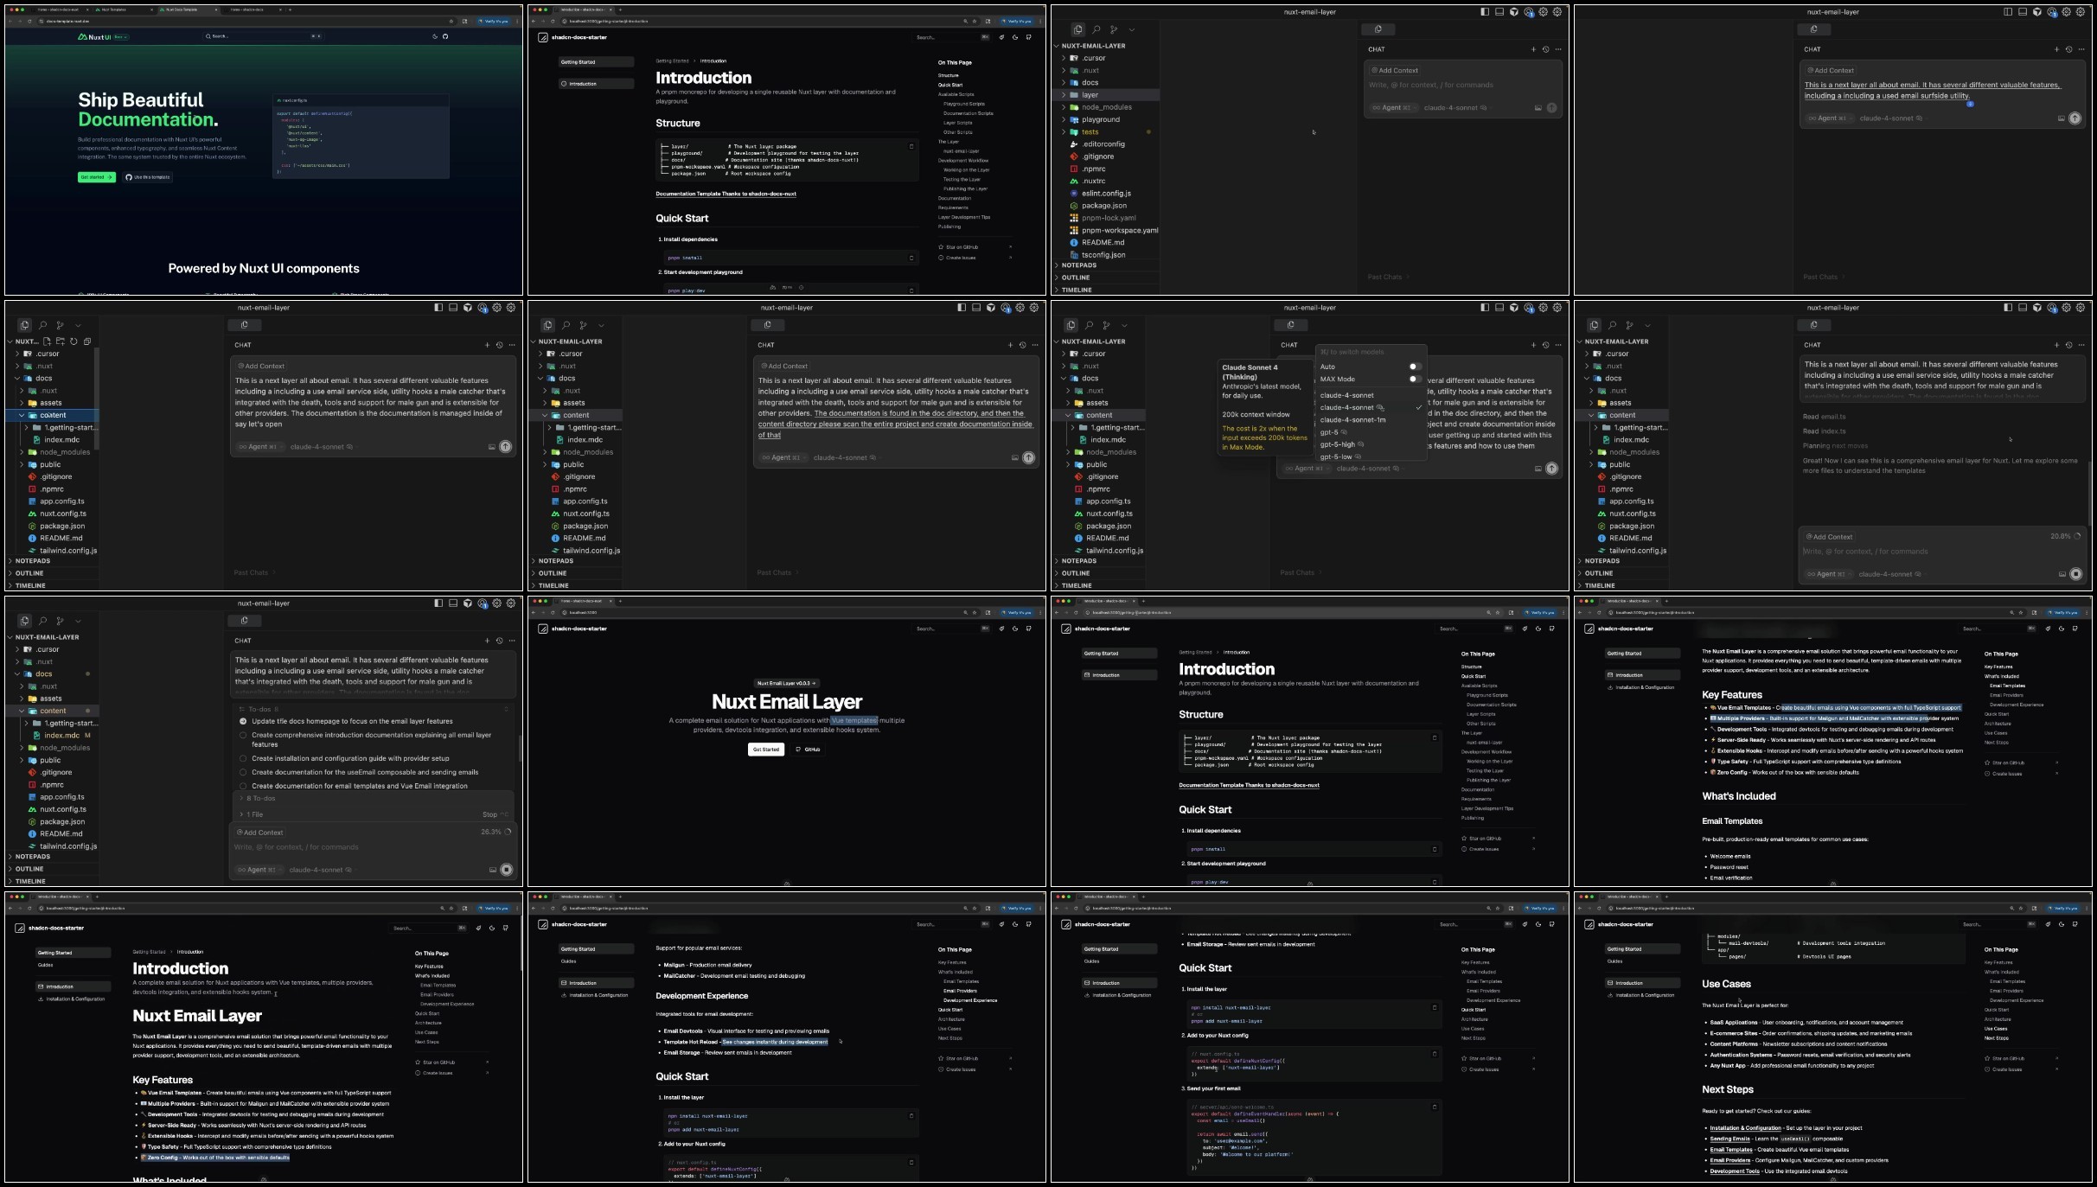Image resolution: width=2097 pixels, height=1187 pixels.
Task: Select the checked claude-4-sonnet thinking entry in model menu
Action: pyautogui.click(x=1370, y=407)
